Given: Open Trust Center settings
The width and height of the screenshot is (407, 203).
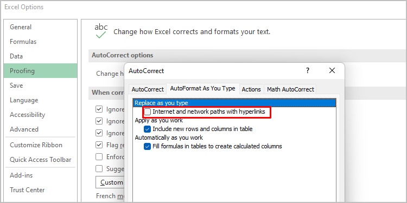Looking at the screenshot, I should pos(41,190).
